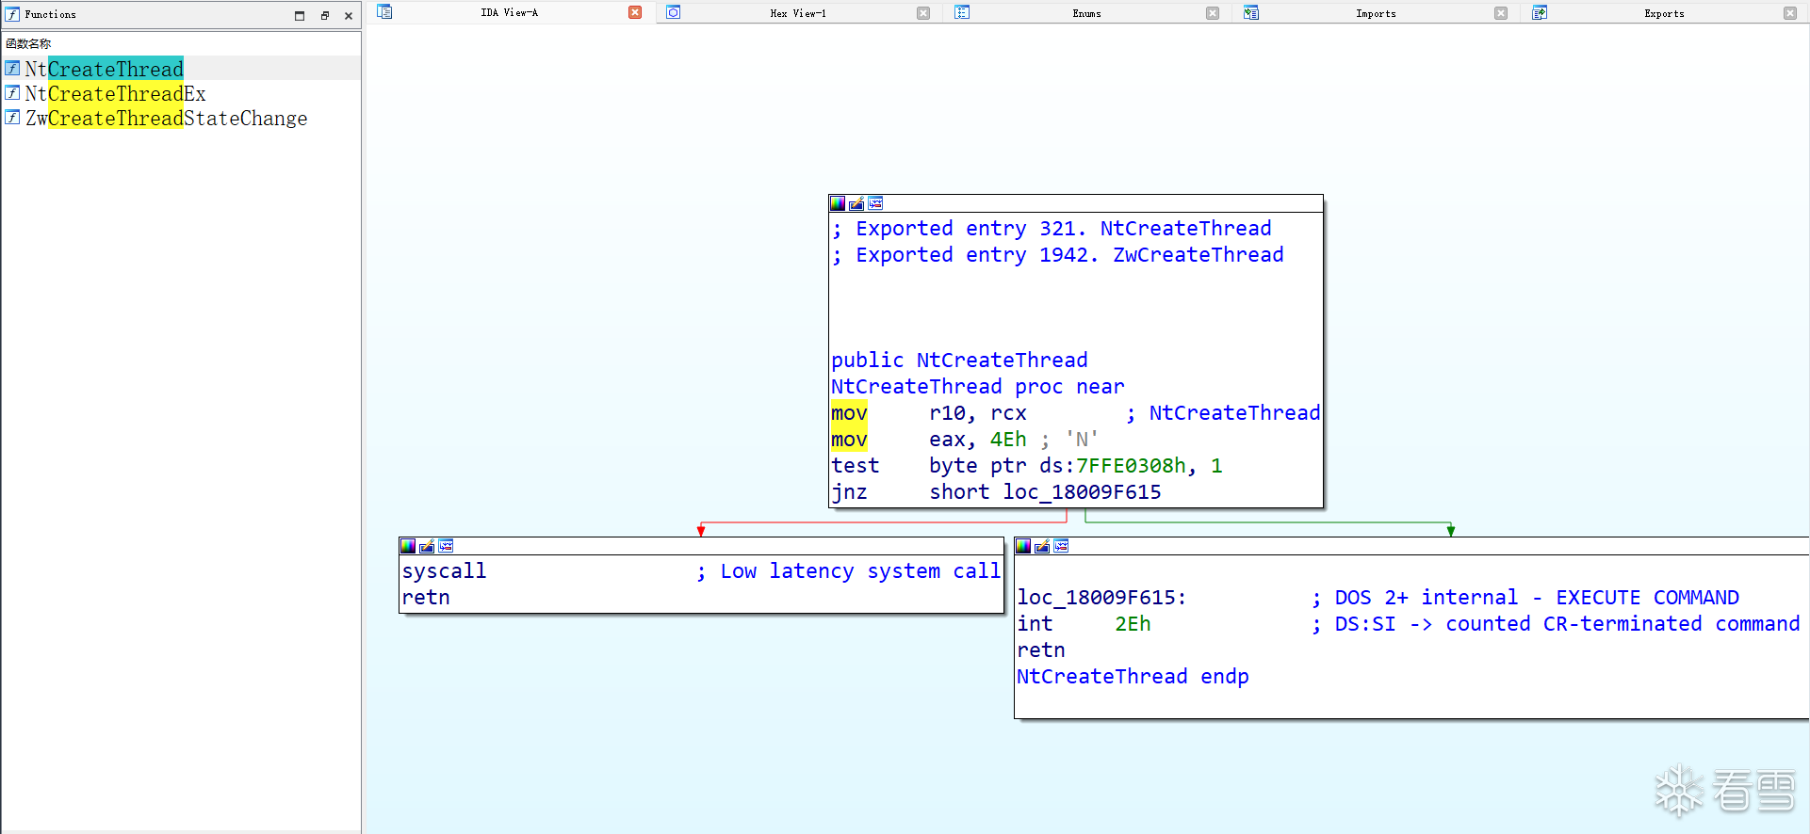Click the edit icon on the loc_18009F615 node

(x=1042, y=546)
